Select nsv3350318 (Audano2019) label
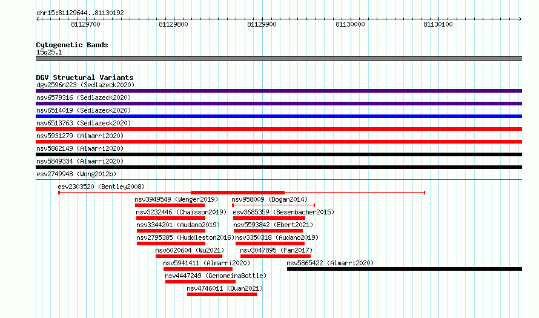 click(x=277, y=237)
